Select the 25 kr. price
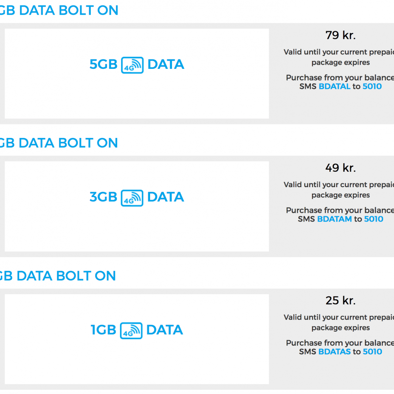 (341, 301)
